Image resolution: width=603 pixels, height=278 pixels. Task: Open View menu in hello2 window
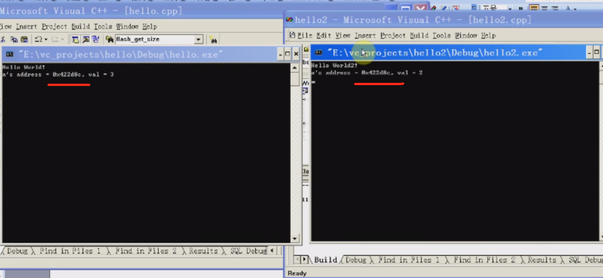343,35
